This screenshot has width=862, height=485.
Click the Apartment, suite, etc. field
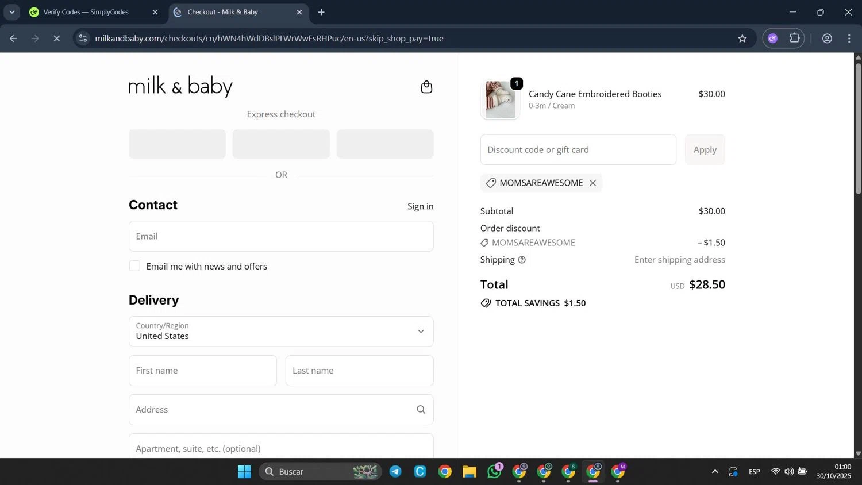[x=281, y=446]
